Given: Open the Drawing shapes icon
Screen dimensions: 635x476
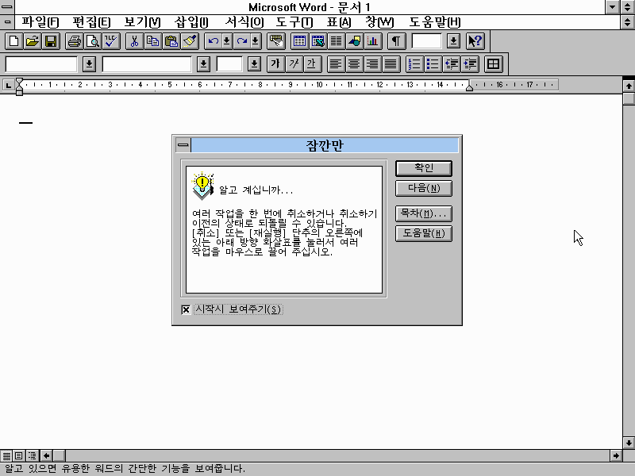Looking at the screenshot, I should click(x=355, y=41).
